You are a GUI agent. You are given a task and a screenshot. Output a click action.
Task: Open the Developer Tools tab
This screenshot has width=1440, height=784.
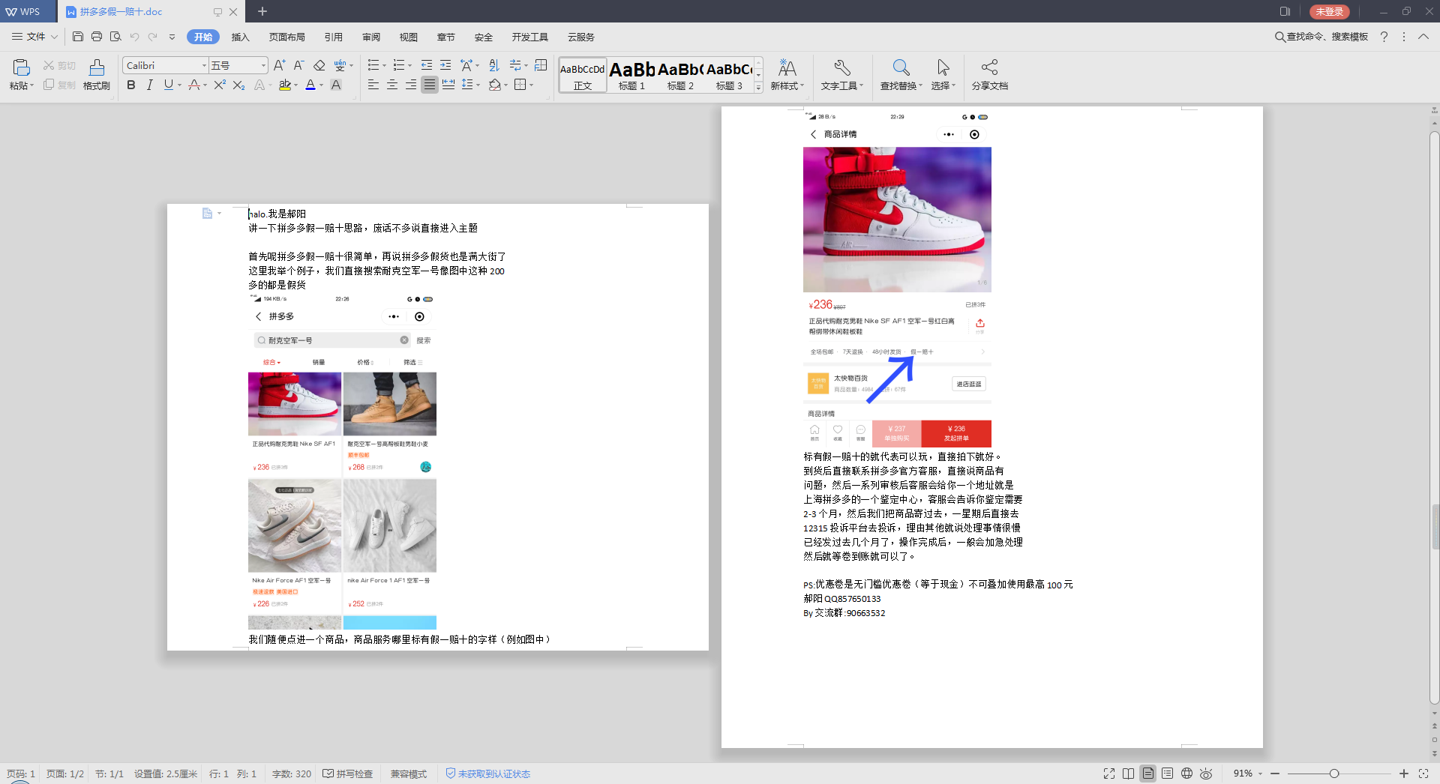click(530, 37)
